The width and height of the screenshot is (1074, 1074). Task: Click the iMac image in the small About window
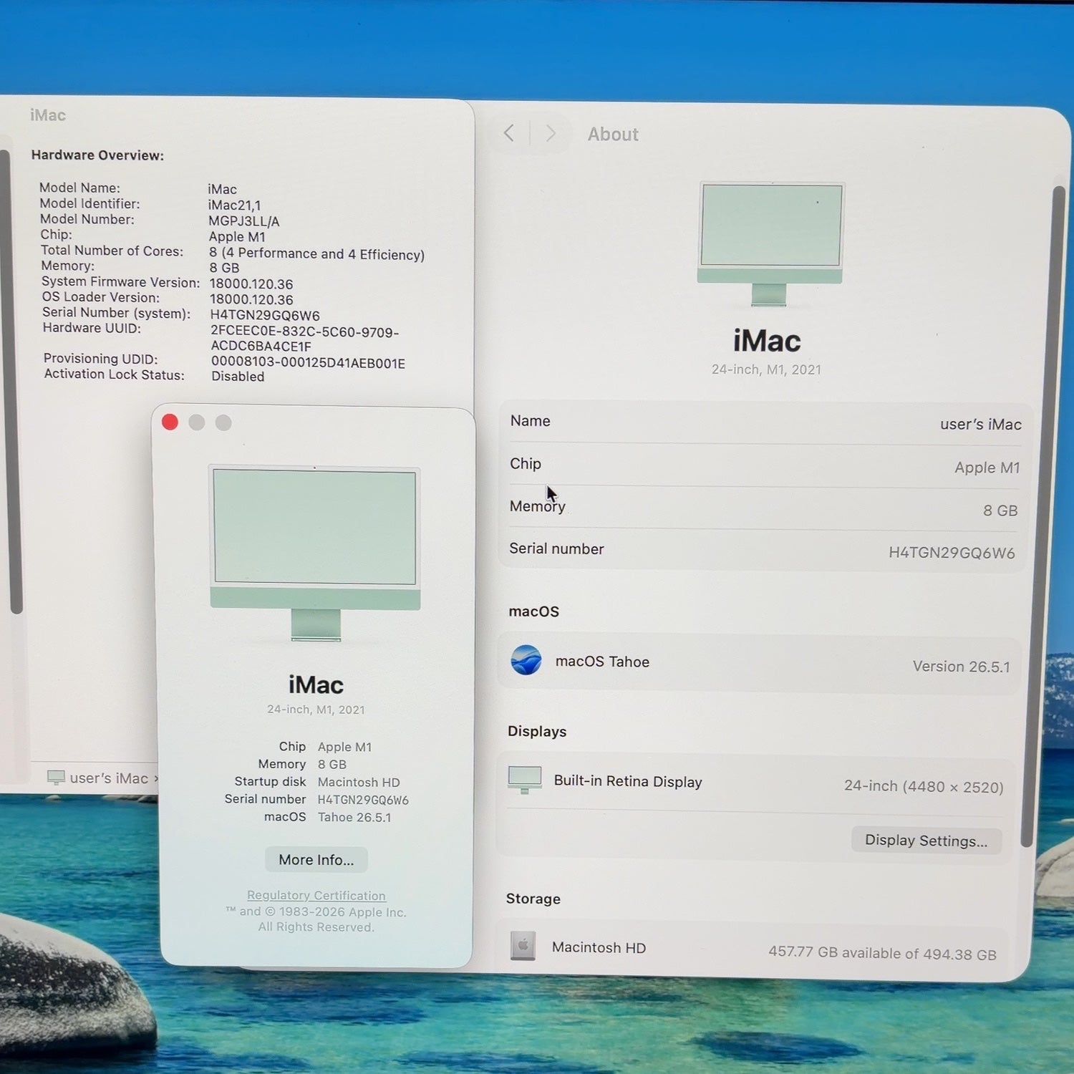coord(315,553)
